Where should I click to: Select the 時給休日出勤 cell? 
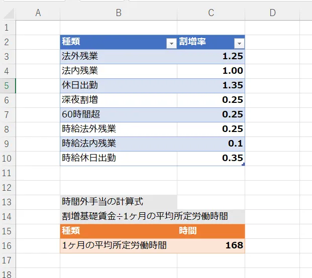[x=119, y=158]
